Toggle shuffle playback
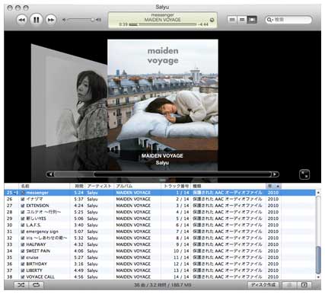Image resolution: width=325 pixels, height=294 pixels. point(21,285)
